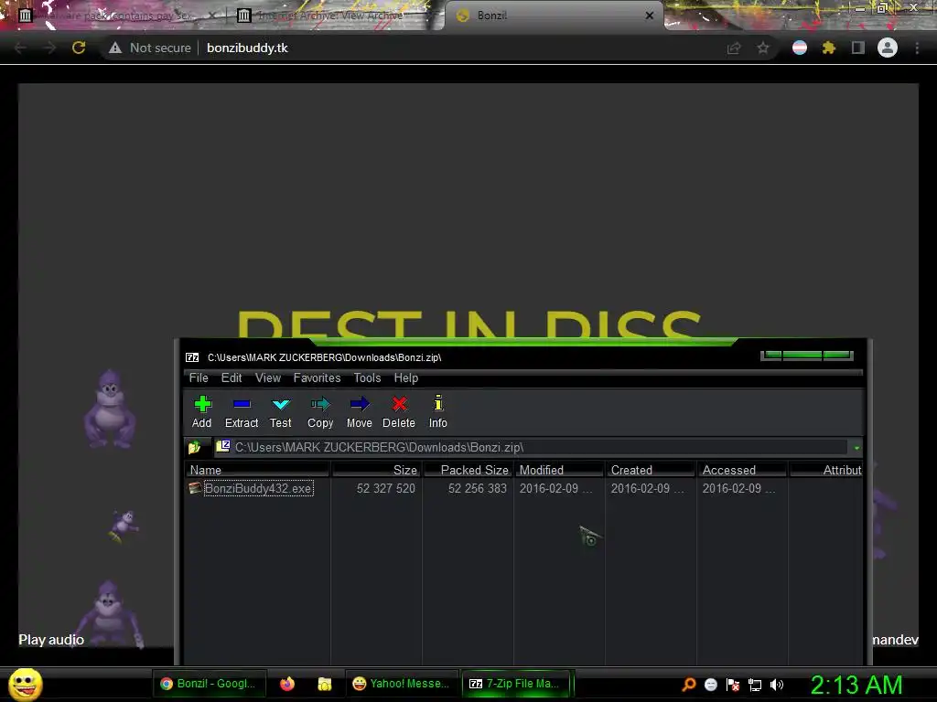Share this page icon in Chrome
This screenshot has height=702, width=937.
[734, 48]
